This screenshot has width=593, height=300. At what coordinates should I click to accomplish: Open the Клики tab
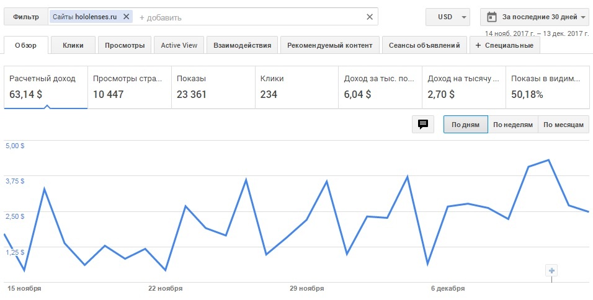click(x=73, y=45)
